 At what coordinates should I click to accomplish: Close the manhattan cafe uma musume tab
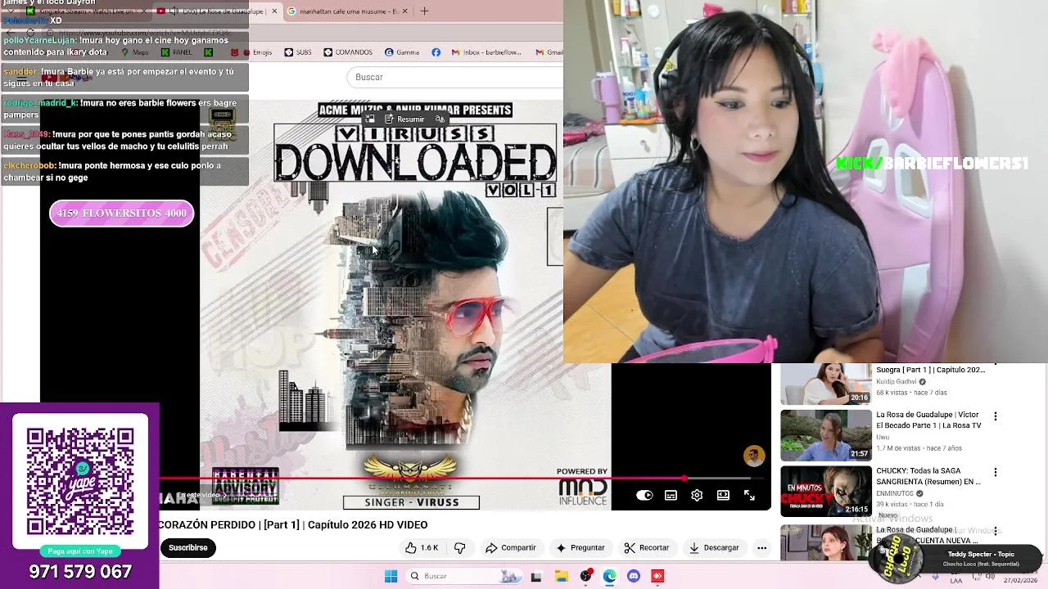pos(404,11)
